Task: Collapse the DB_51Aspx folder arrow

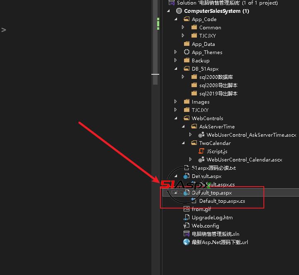Action: [x=176, y=69]
